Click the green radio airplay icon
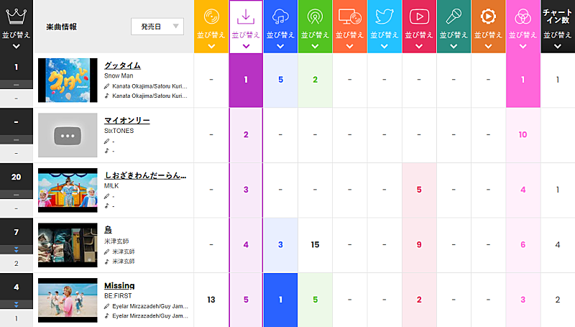The width and height of the screenshot is (575, 327). click(x=315, y=17)
